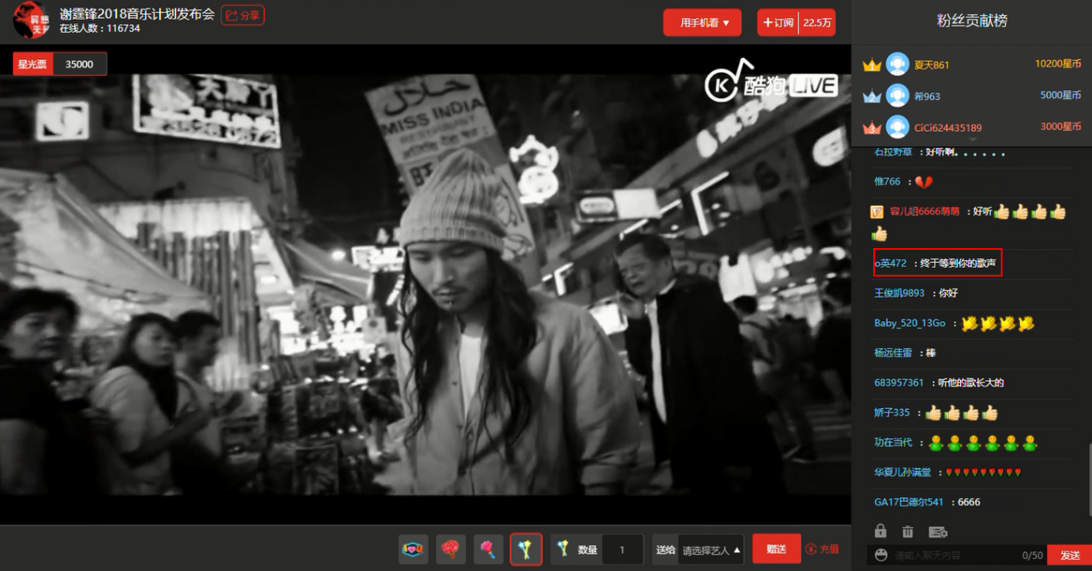1092x571 pixels.
Task: Select the rose bouquet gift
Action: click(450, 549)
